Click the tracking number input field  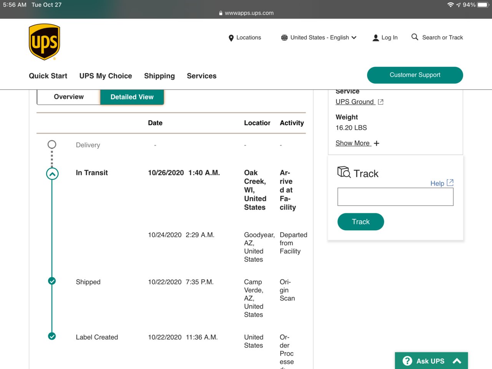pos(396,197)
